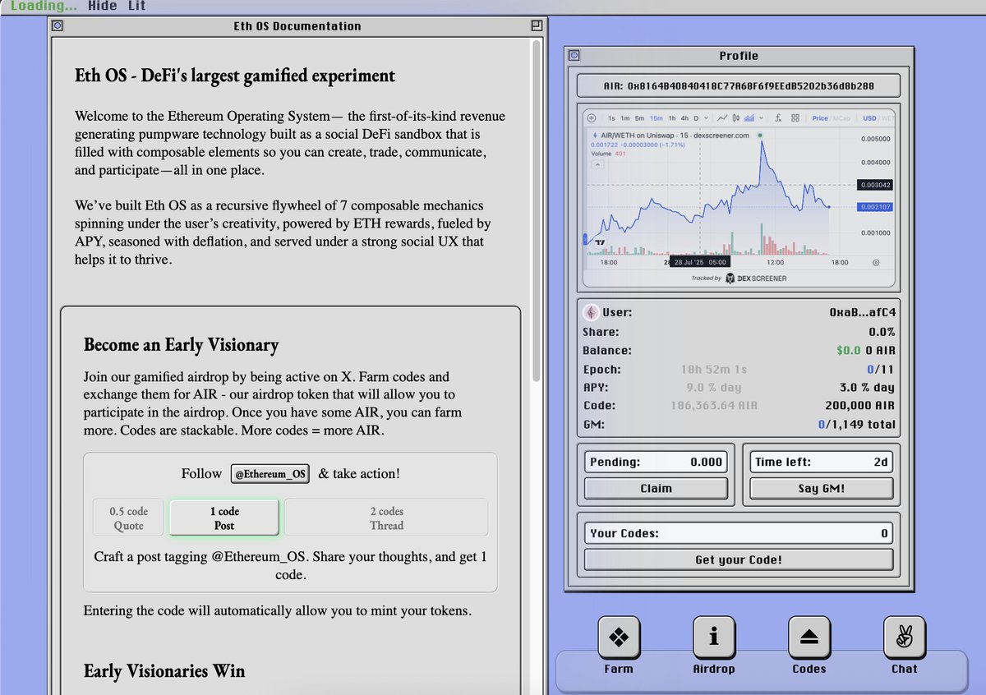Click the Become an Early Visionary heading
986x695 pixels.
pos(181,345)
